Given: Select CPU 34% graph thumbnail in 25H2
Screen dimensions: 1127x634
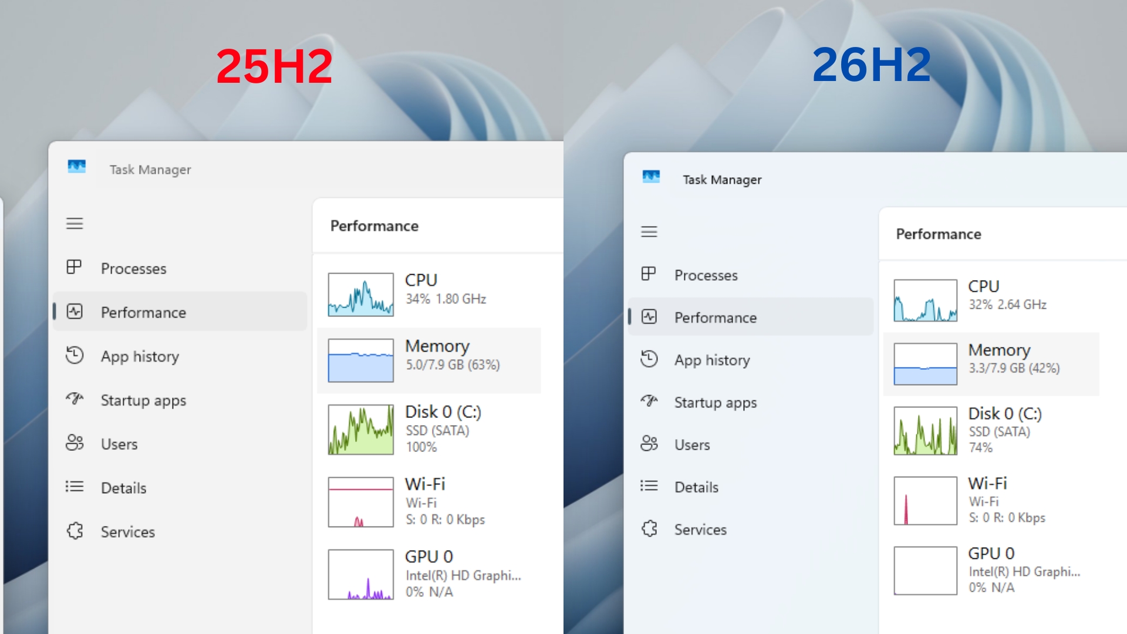Looking at the screenshot, I should click(x=361, y=295).
